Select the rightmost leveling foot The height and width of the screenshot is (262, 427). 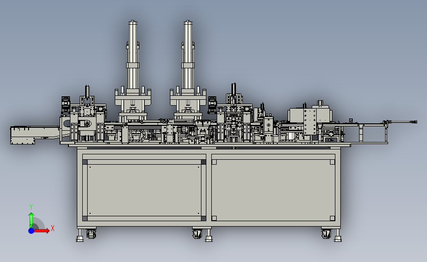pos(338,235)
